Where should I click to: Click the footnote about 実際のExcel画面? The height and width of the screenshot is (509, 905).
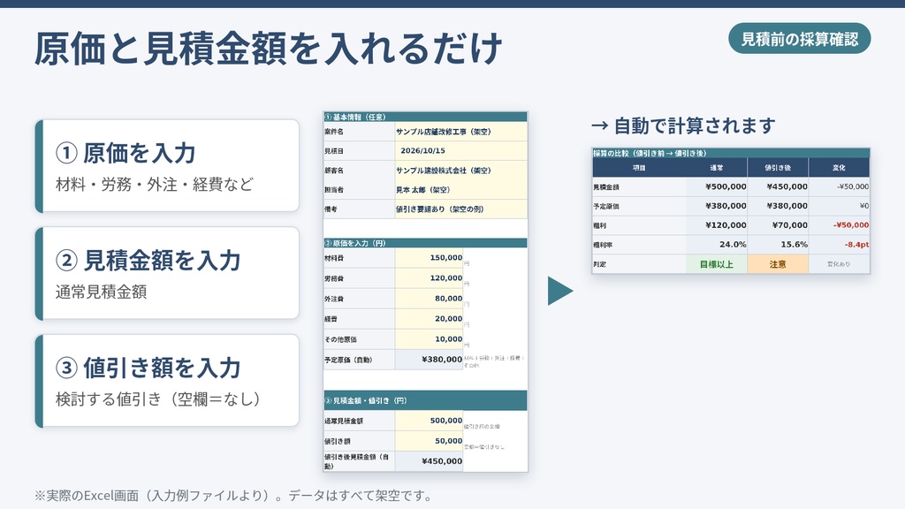[x=233, y=496]
